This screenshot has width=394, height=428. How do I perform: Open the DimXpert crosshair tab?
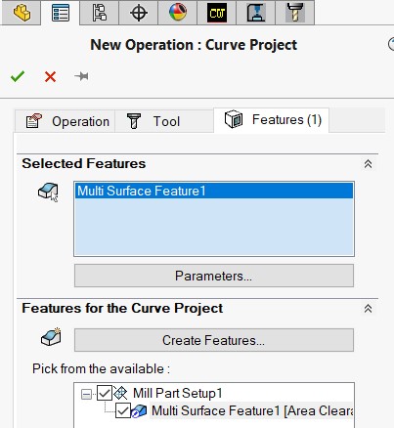[x=139, y=13]
